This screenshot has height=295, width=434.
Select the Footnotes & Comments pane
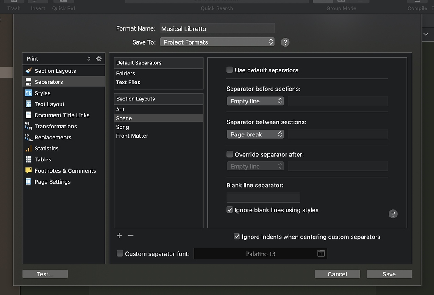pyautogui.click(x=64, y=170)
